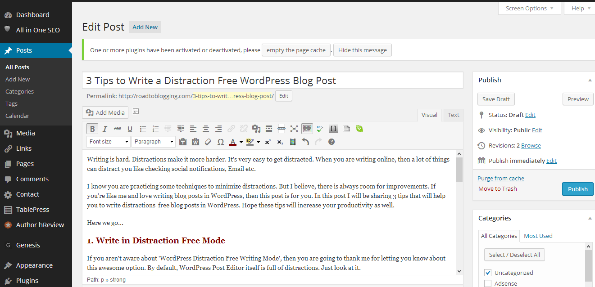Open the Paragraph format dropdown
The image size is (595, 287).
(154, 142)
